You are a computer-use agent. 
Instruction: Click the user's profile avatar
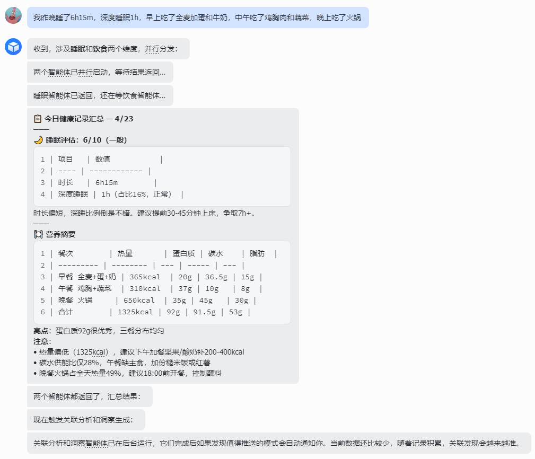(x=13, y=15)
